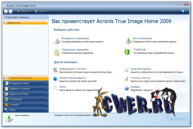Expand Резервные копии sidebar section

click(26, 83)
